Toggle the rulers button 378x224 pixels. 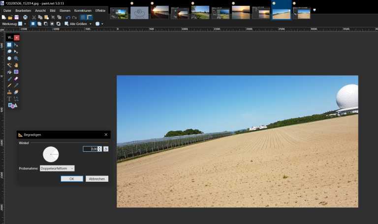90,17
